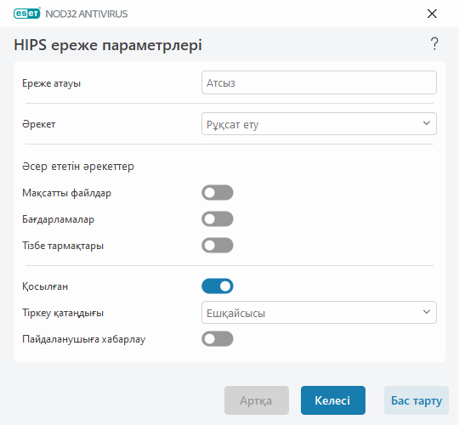Click the HIPS ереже параметрлері heading

[x=108, y=45]
